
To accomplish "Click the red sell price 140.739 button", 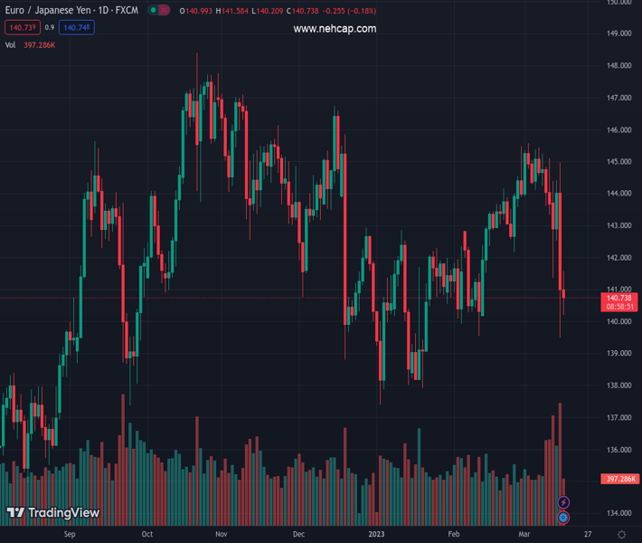I will click(22, 28).
